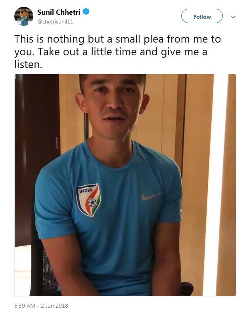The image size is (251, 312).
Task: Click the word 'listen.' in the tweet
Action: click(29, 64)
